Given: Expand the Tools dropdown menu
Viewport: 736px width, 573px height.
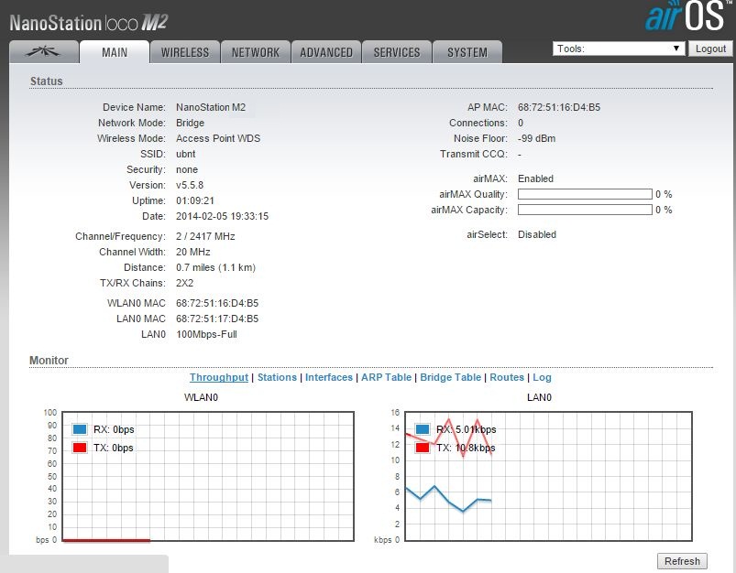Looking at the screenshot, I should point(619,49).
